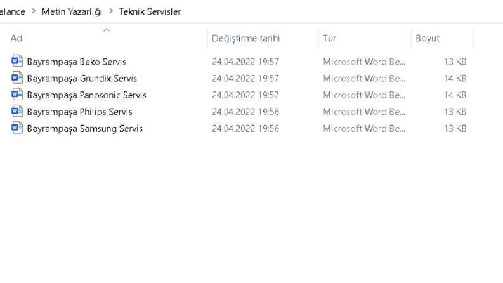
Task: Expand the chevron before Metin Yazarlığı breadcrumb
Action: coord(34,11)
